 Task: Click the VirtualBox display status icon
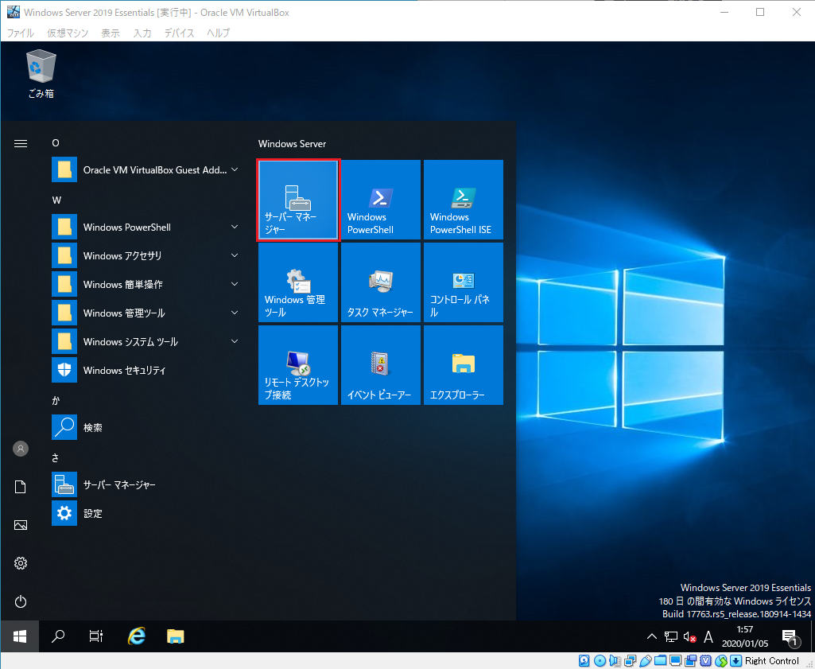click(675, 661)
